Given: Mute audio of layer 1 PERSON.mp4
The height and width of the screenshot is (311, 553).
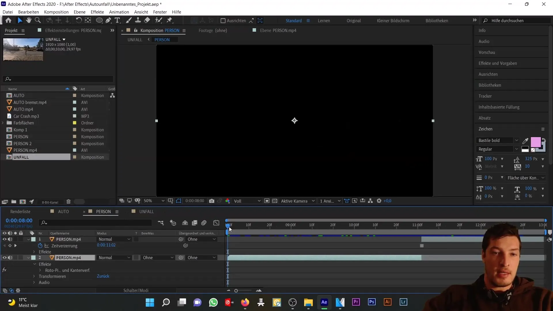Looking at the screenshot, I should 10,239.
